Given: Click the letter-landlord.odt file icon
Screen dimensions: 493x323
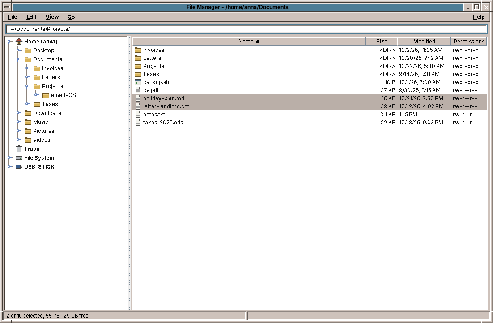Looking at the screenshot, I should (x=138, y=106).
